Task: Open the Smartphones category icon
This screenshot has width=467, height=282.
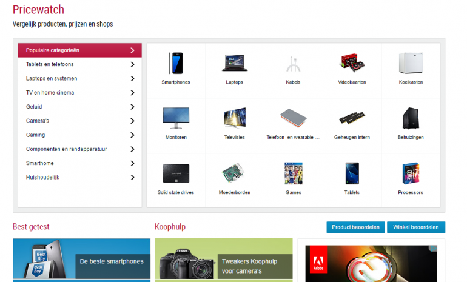Action: pos(176,63)
